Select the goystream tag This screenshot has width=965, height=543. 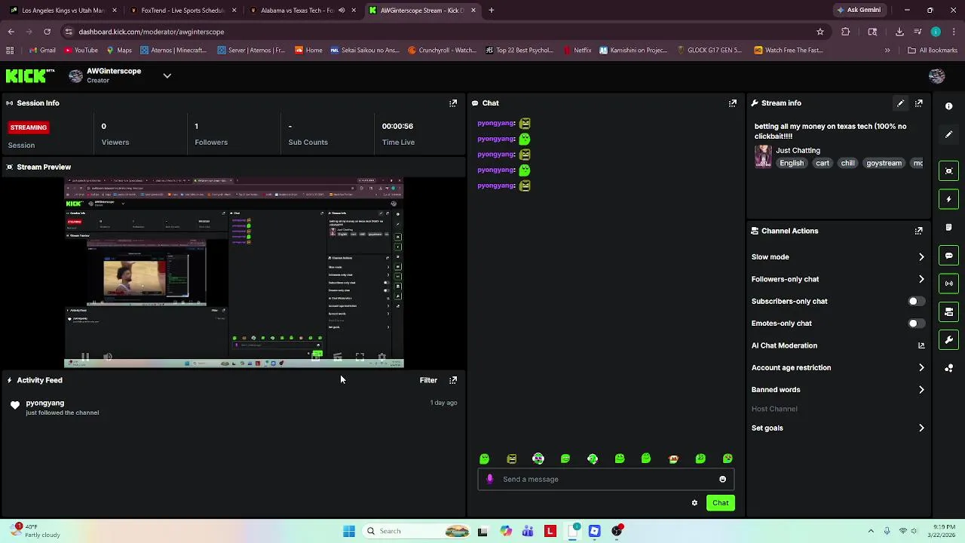(x=884, y=164)
